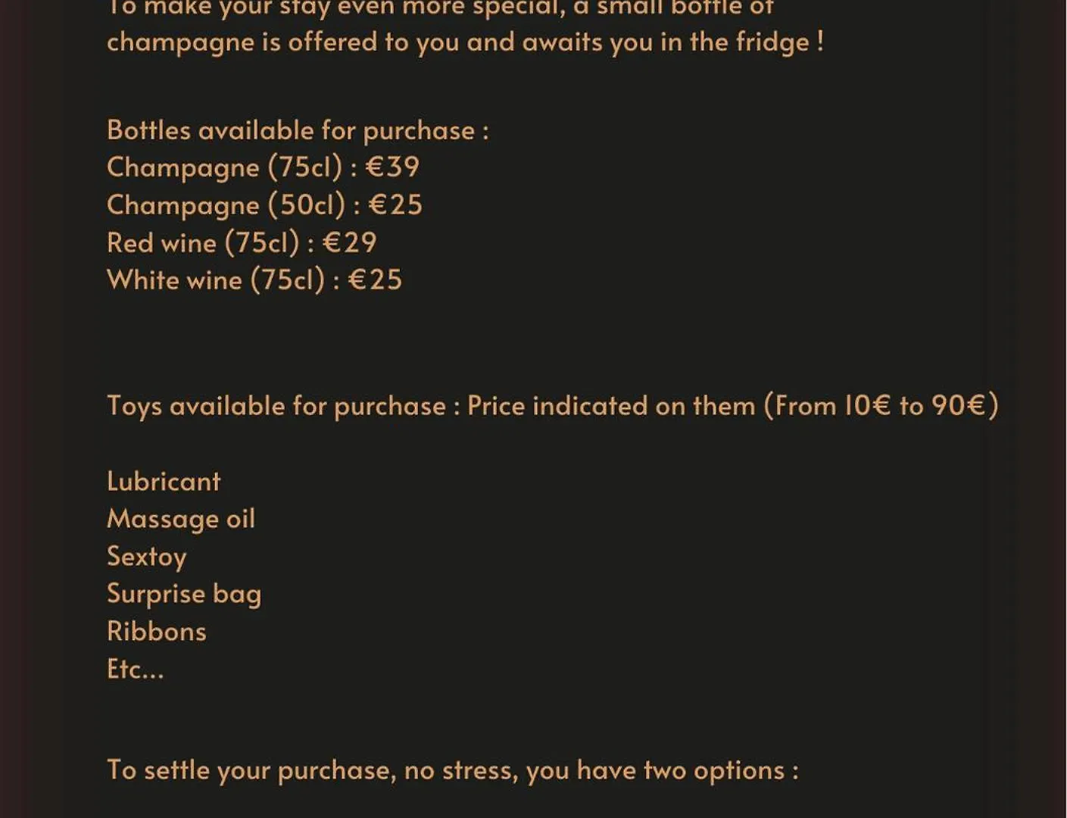Click the Sextoy list entry

146,557
